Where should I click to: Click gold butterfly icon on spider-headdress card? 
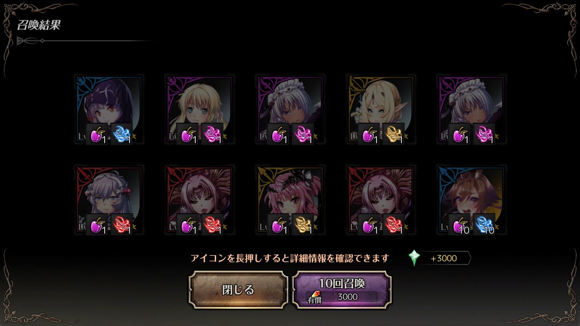[x=303, y=224]
